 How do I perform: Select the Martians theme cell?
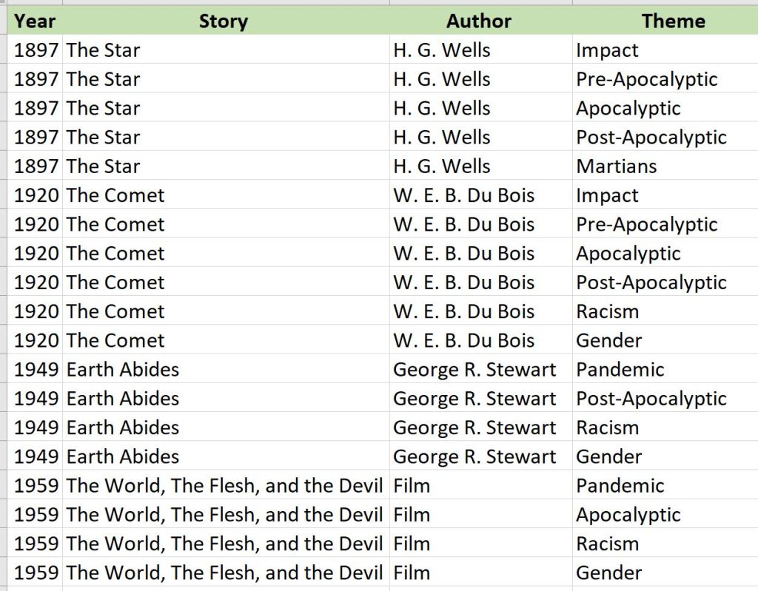617,166
